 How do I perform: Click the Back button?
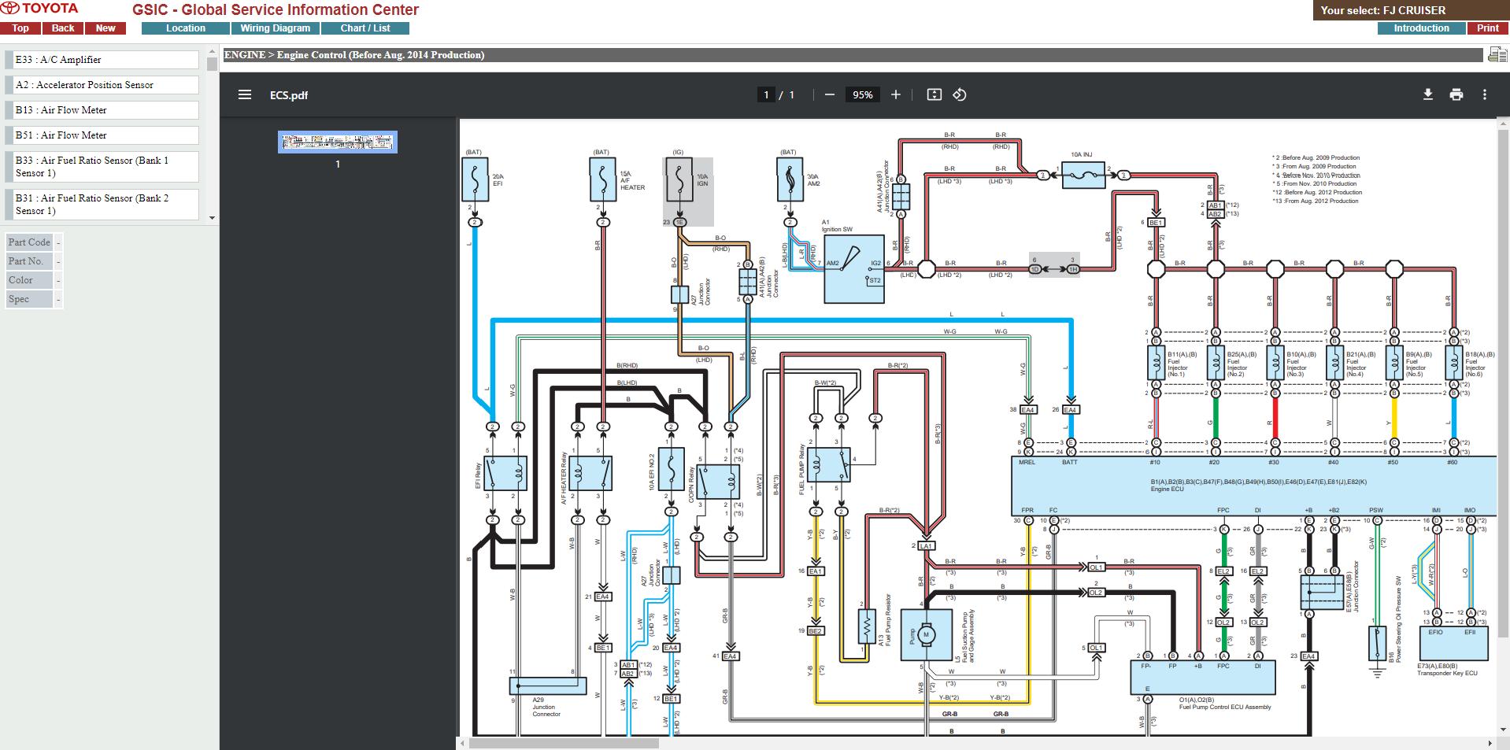[x=63, y=28]
